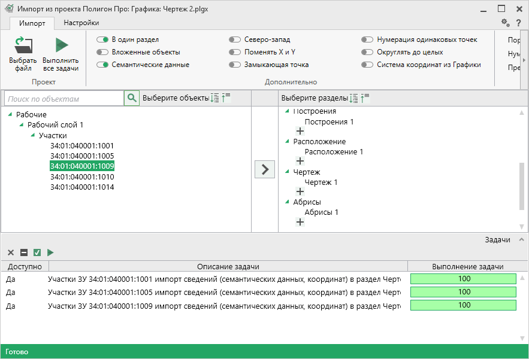Open the 'Импорт' ribbon tab
Screen dimensions: 529x359
pyautogui.click(x=32, y=23)
